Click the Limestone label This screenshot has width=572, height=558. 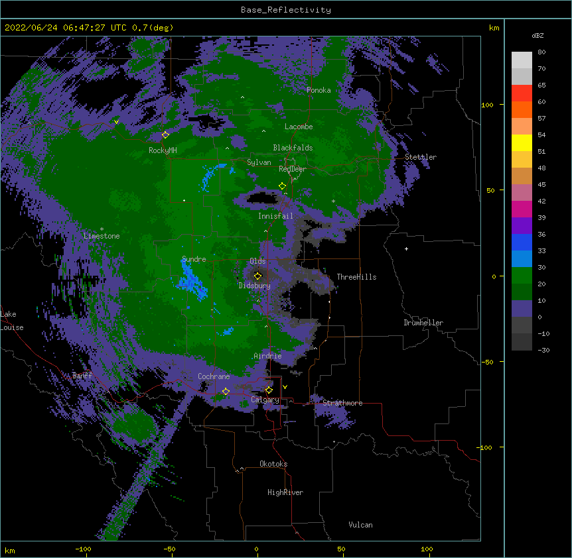(102, 236)
